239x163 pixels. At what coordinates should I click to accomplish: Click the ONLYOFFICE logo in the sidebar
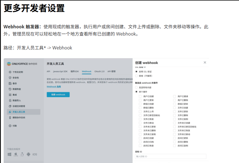pos(22,64)
